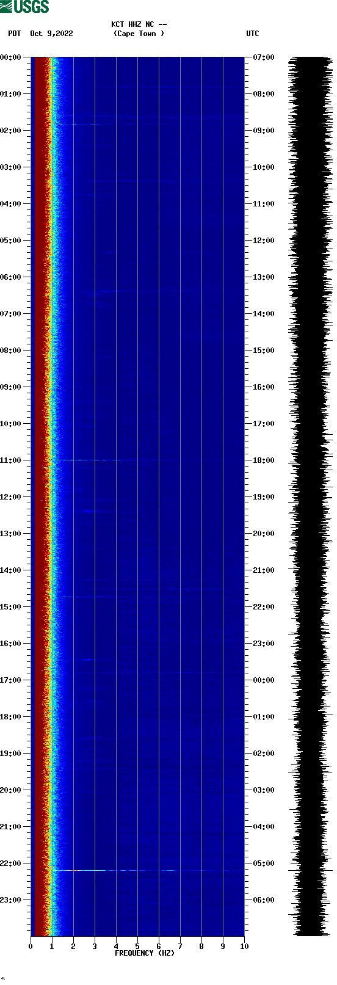
Task: Click PDT time label '00:00'
Action: click(11, 57)
